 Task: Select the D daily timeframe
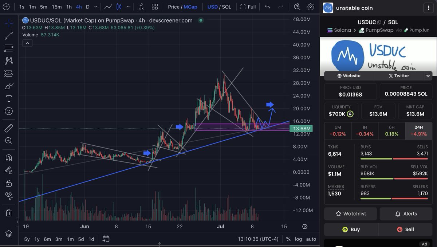(88, 7)
